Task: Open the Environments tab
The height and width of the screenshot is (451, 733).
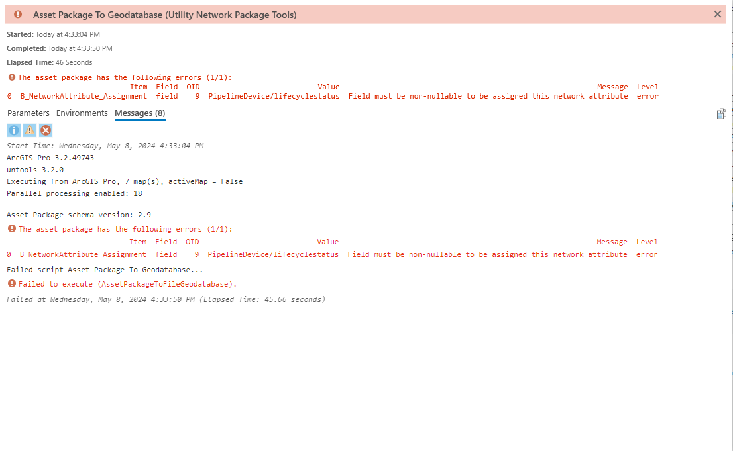Action: coord(82,113)
